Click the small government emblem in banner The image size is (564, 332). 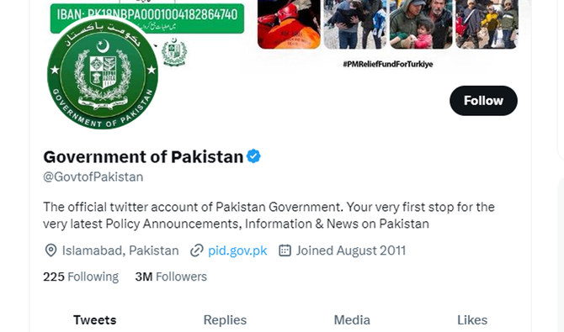tap(174, 52)
